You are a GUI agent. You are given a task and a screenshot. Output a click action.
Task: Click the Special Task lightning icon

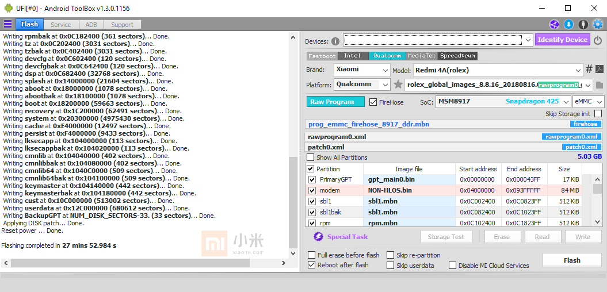pyautogui.click(x=318, y=237)
